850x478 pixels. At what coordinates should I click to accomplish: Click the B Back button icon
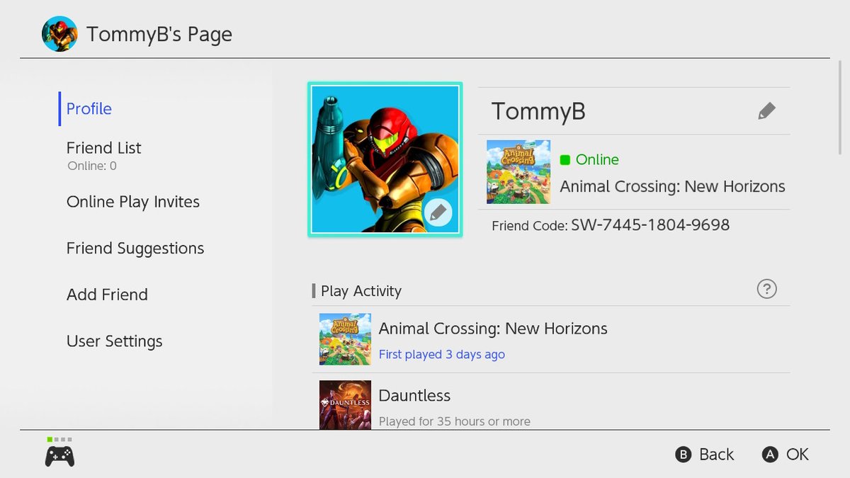coord(683,455)
